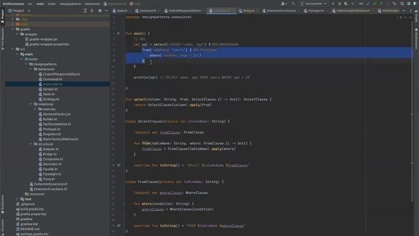Open Project panel options gear
The width and height of the screenshot is (419, 236).
(x=100, y=10)
